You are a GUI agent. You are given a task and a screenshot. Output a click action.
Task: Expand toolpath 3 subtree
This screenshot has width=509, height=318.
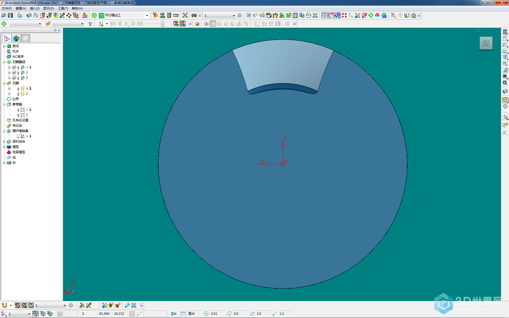[9, 78]
